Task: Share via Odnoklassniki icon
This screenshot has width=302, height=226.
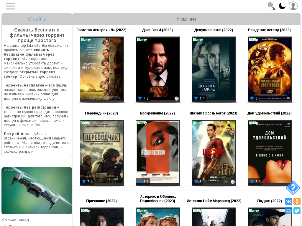Action: [297, 201]
